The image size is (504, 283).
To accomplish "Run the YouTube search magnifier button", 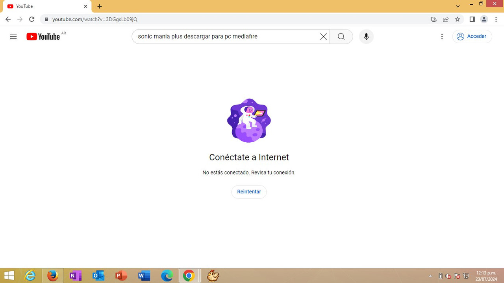I will tap(341, 37).
